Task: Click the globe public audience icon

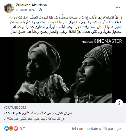Action: [x=40, y=10]
